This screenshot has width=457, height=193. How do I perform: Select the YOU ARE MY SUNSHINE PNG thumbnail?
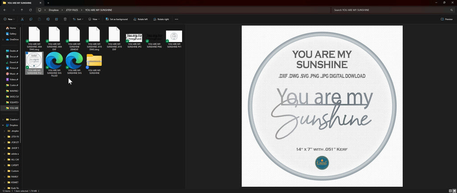click(154, 38)
